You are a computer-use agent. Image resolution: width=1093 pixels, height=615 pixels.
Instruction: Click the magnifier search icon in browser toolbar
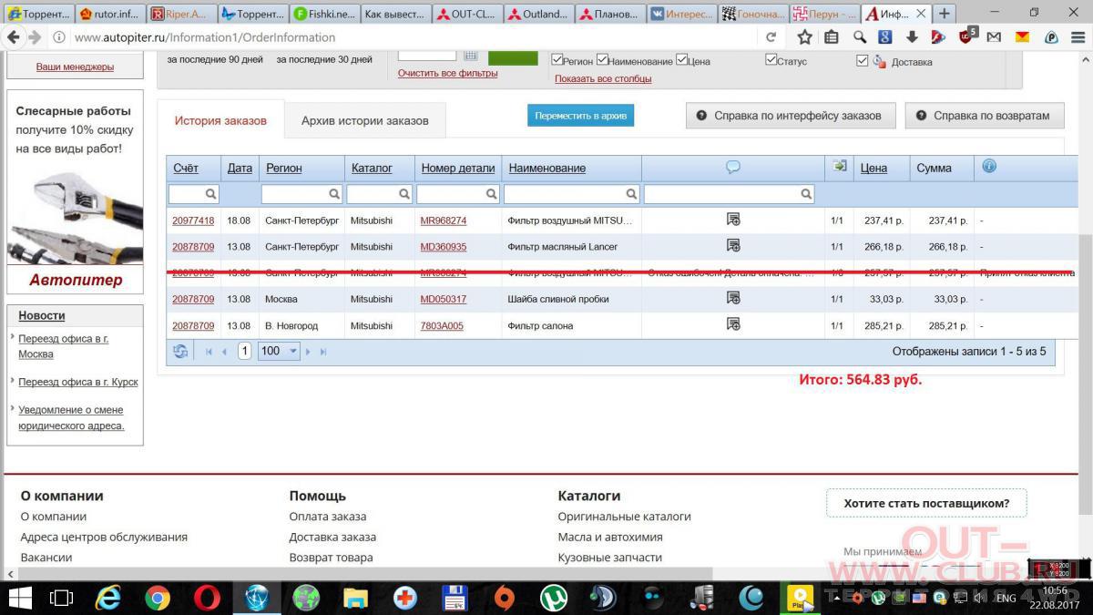[859, 37]
